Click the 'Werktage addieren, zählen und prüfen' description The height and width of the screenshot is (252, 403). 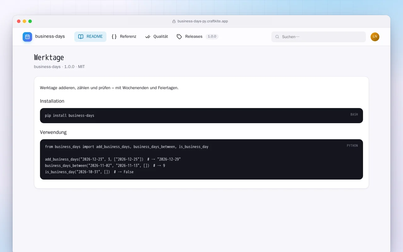point(109,88)
